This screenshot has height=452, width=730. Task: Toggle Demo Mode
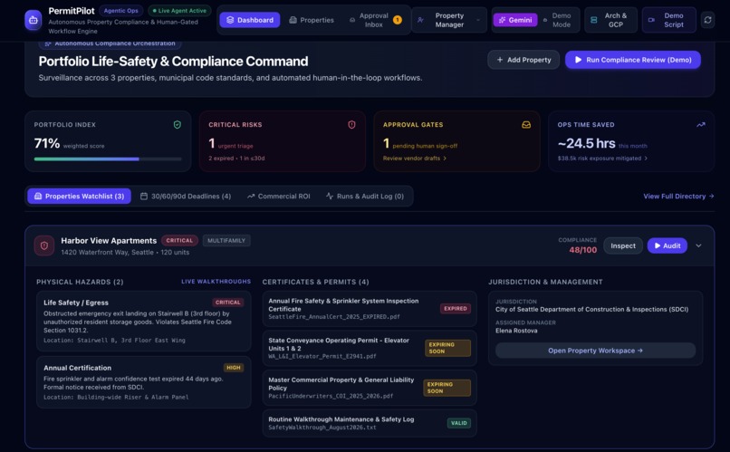click(558, 20)
